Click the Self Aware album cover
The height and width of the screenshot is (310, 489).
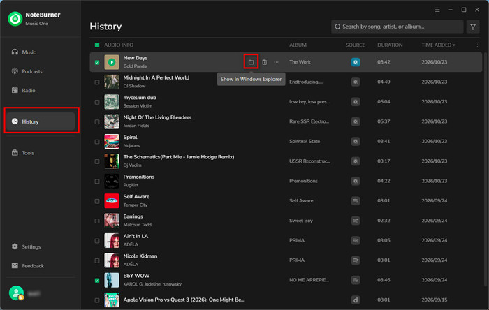tap(112, 200)
